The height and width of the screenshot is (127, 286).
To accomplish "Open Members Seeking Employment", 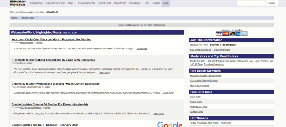I will (206, 76).
